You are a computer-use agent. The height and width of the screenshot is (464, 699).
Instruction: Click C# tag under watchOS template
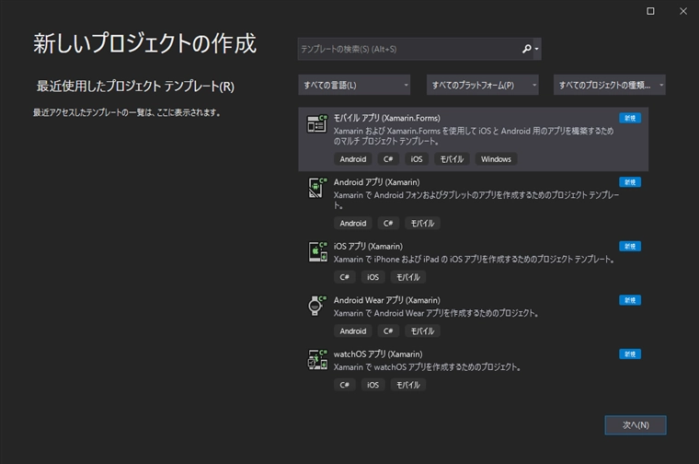pyautogui.click(x=345, y=385)
